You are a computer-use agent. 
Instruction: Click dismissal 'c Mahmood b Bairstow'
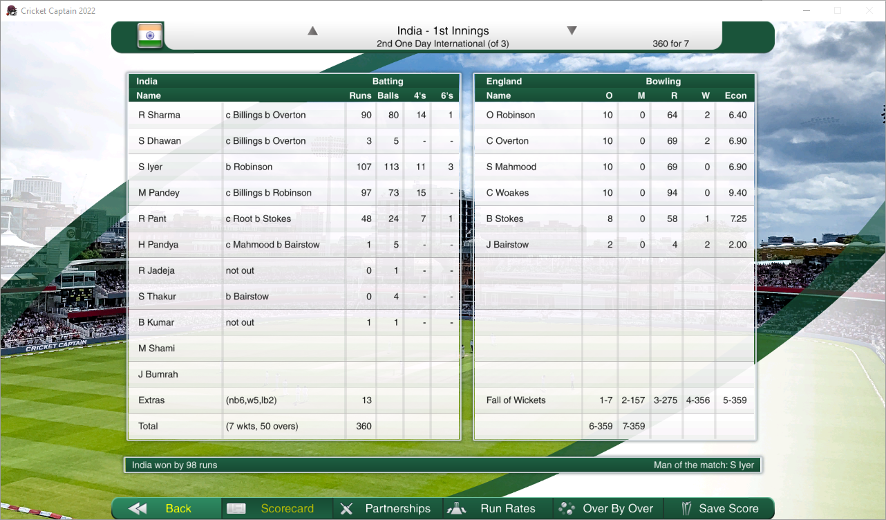pyautogui.click(x=272, y=245)
